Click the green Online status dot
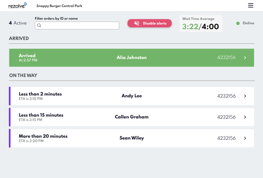 point(238,23)
